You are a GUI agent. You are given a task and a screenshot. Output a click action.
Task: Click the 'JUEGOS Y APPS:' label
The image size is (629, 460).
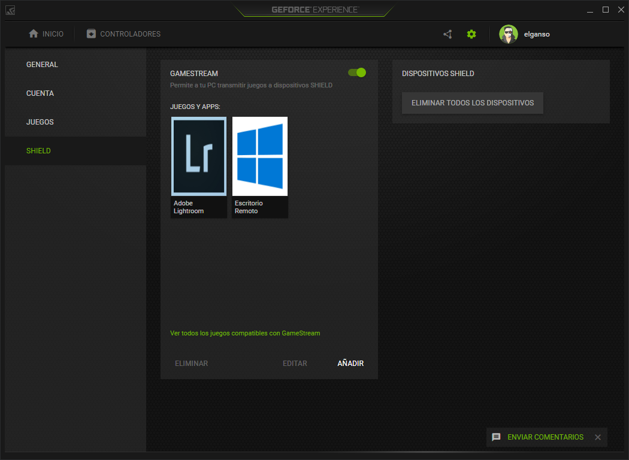click(195, 107)
